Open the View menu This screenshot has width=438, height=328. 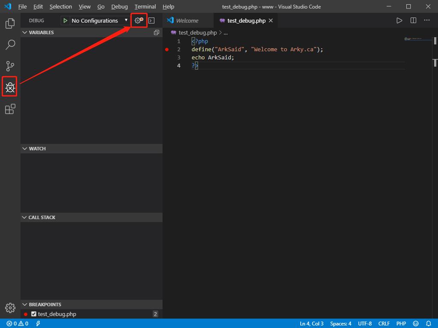coord(85,6)
